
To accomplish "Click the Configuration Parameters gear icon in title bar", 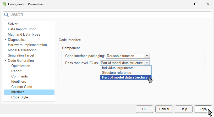I will click(4, 4).
